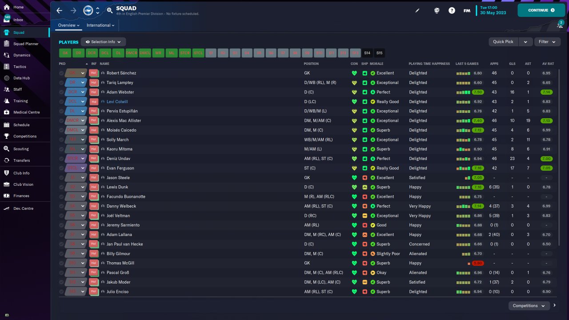Select the STCR position slot chip

coord(184,53)
